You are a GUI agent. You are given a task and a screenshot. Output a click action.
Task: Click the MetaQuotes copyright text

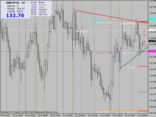pos(29,112)
